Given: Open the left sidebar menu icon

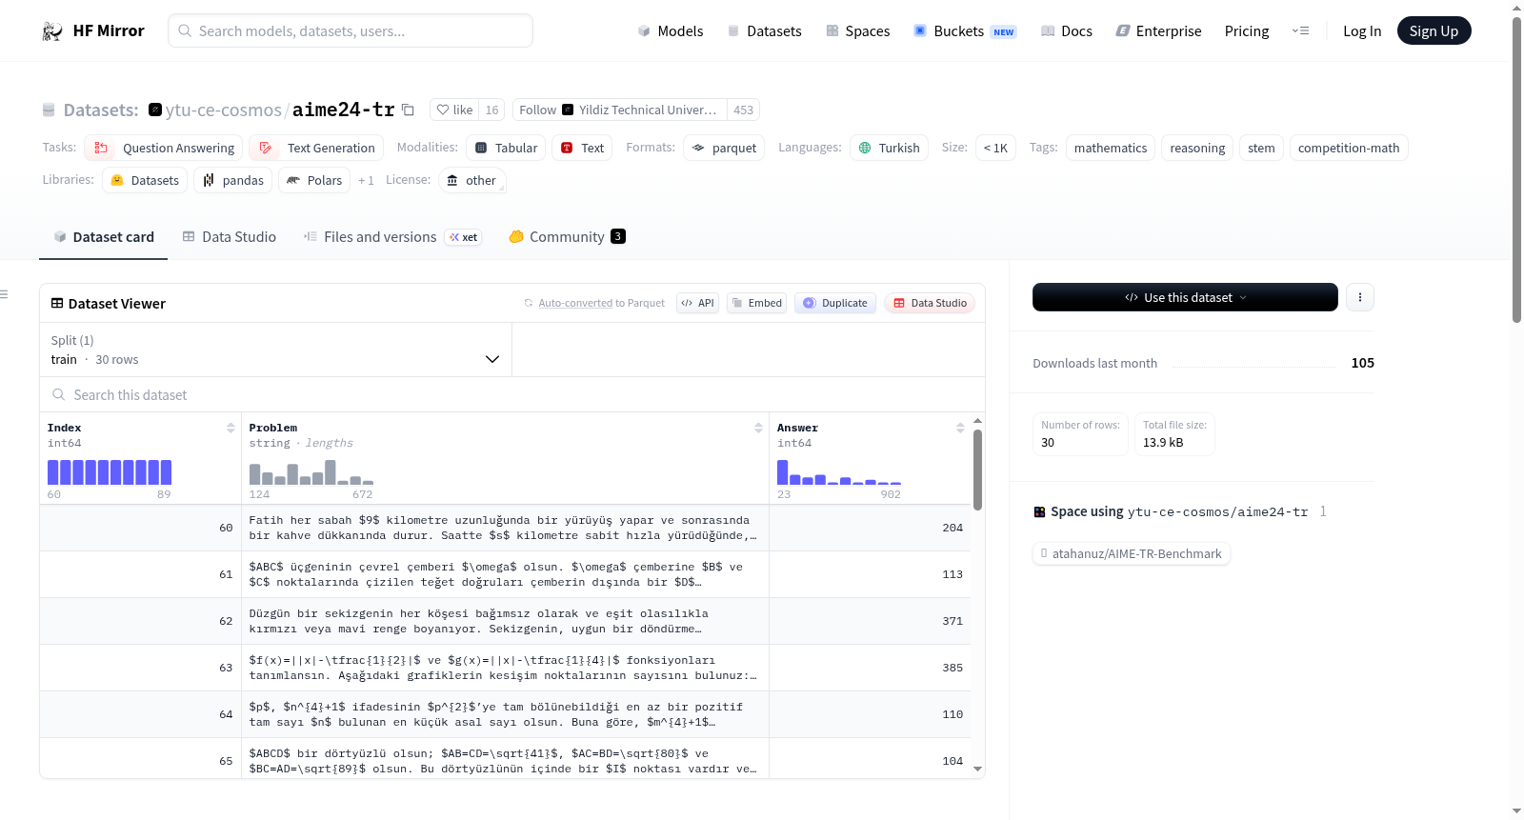Looking at the screenshot, I should pos(4,294).
